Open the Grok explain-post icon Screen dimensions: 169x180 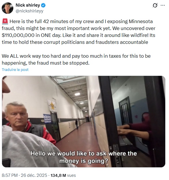(x=155, y=5)
